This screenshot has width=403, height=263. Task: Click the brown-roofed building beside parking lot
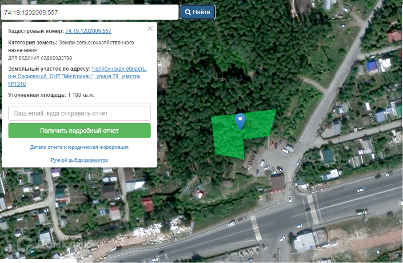tap(278, 182)
